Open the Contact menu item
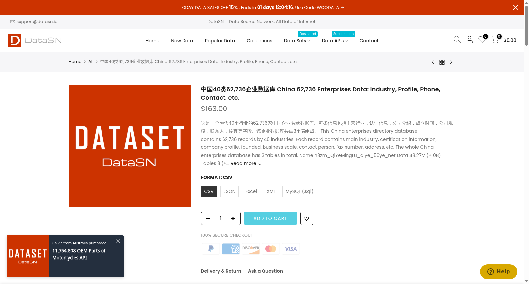Screen dimensions: 529x284 (x=369, y=41)
